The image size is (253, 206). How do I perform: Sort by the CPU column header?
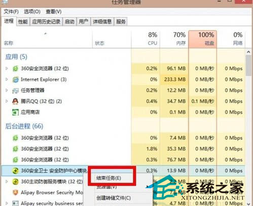[x=146, y=39]
